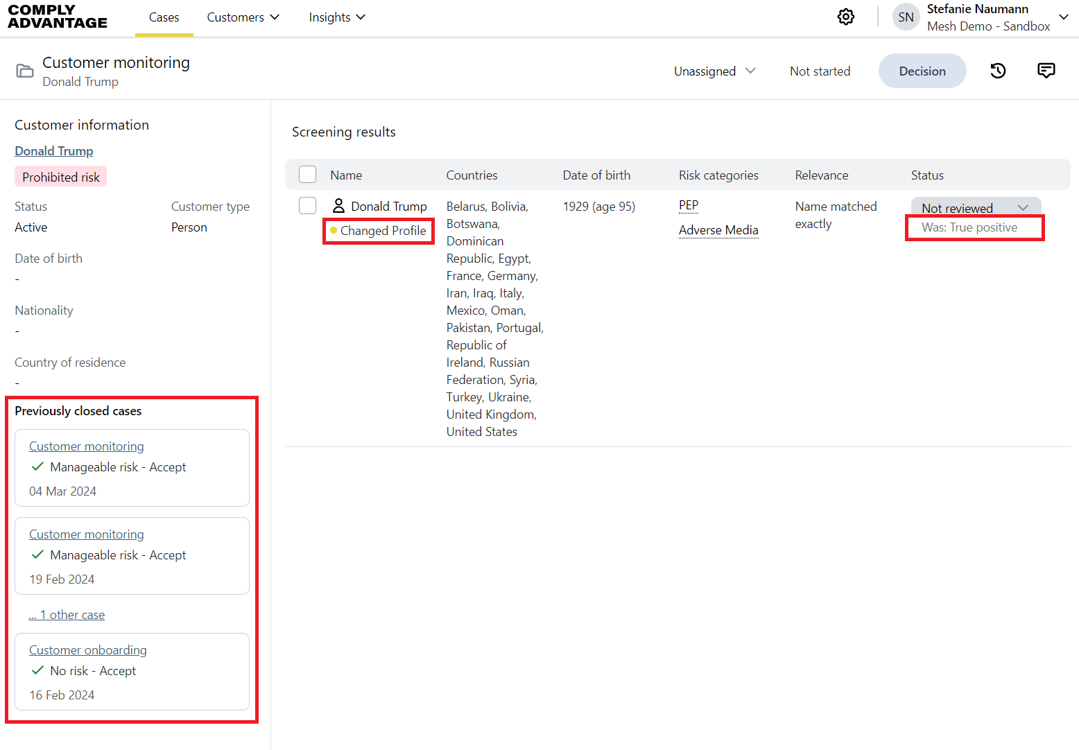Open the Insights menu
This screenshot has height=750, width=1079.
(336, 17)
